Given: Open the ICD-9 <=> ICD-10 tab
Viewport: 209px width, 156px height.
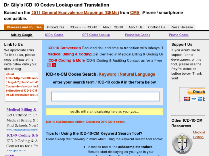Looking at the screenshot, I should point(83,27).
